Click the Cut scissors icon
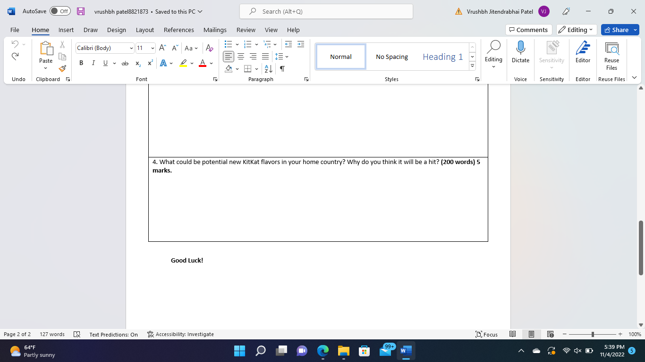Viewport: 645px width, 362px height. [62, 44]
